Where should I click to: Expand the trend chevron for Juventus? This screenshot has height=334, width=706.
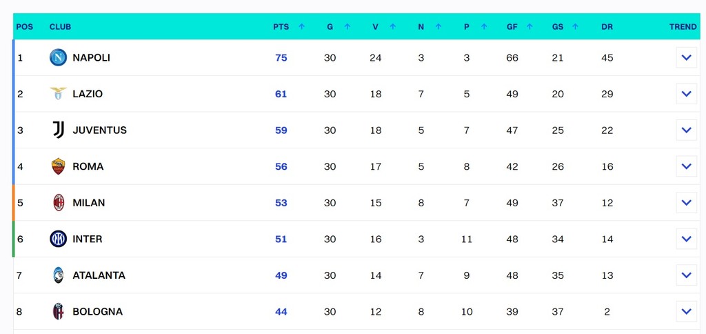click(686, 130)
